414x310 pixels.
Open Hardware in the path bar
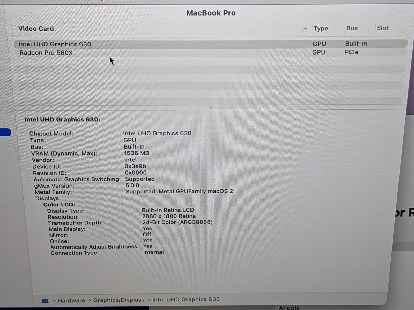[71, 300]
